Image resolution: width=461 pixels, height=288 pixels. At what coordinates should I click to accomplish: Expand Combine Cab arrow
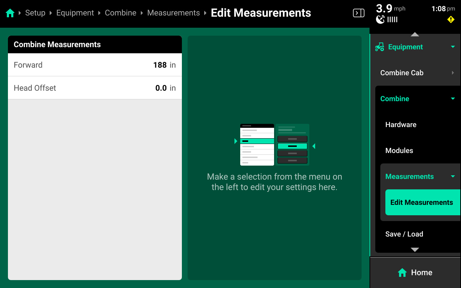click(453, 73)
